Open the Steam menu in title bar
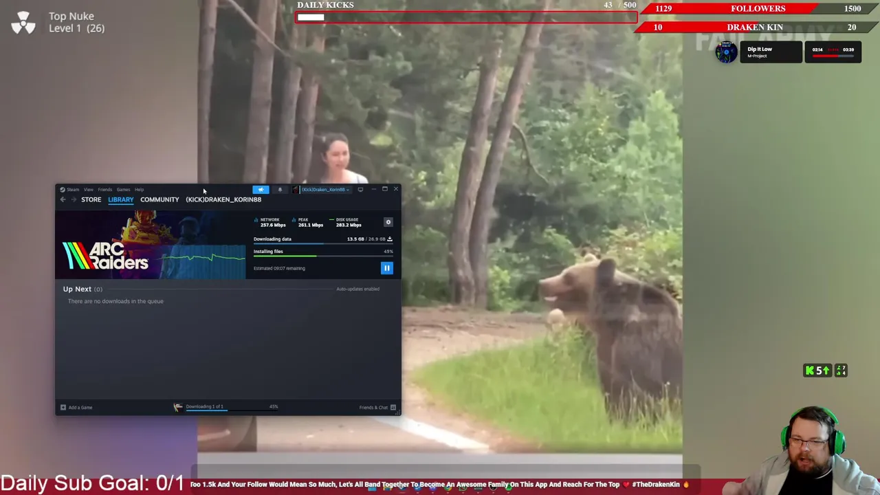The width and height of the screenshot is (880, 495). [69, 190]
